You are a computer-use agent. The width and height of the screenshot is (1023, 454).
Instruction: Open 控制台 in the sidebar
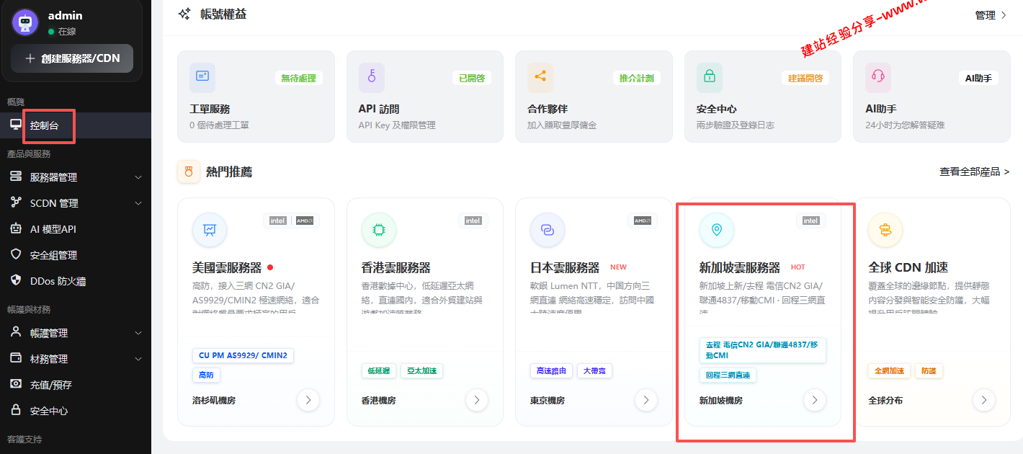76,125
